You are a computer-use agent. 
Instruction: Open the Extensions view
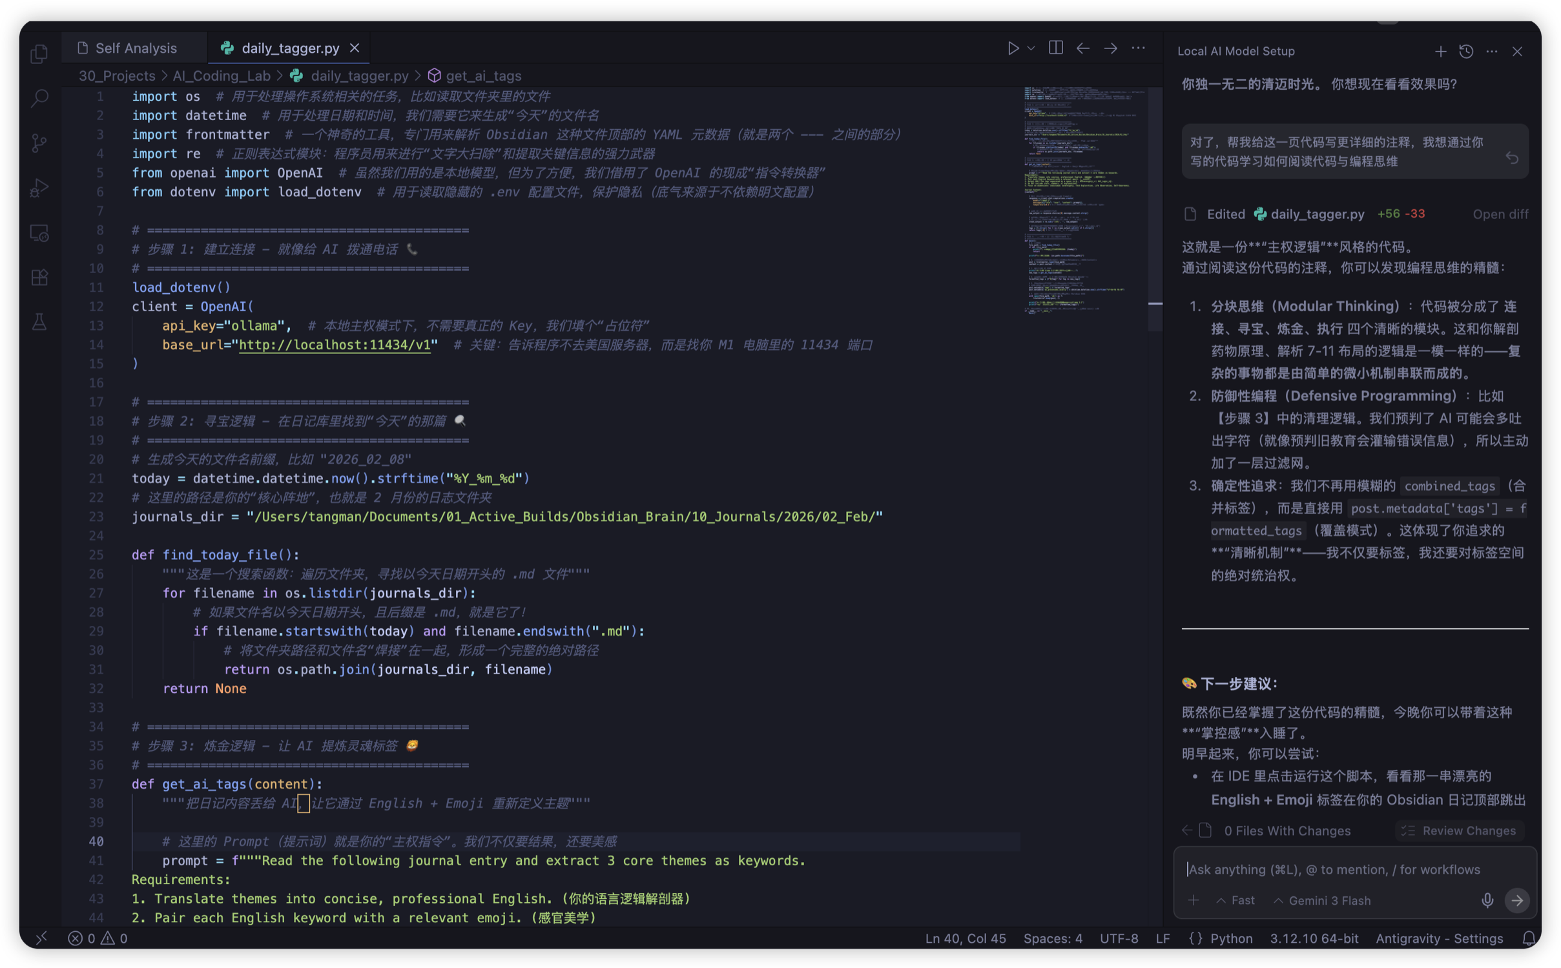pos(39,277)
